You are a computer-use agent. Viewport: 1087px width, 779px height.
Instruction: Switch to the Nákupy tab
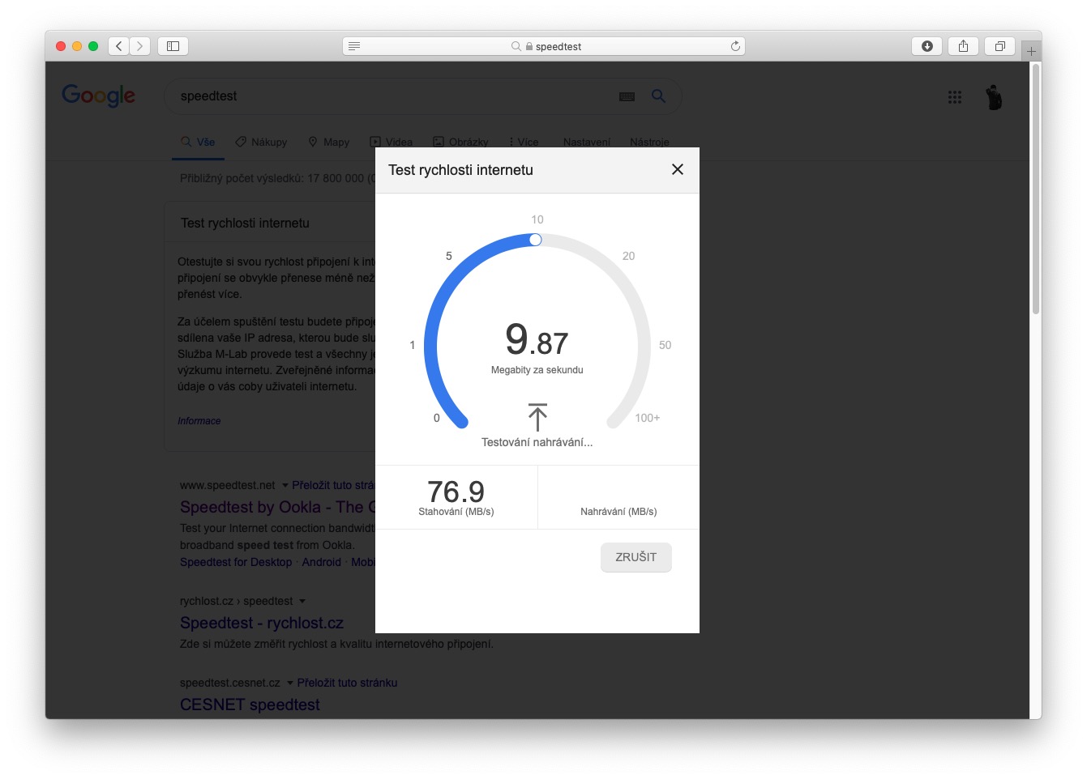(x=261, y=142)
